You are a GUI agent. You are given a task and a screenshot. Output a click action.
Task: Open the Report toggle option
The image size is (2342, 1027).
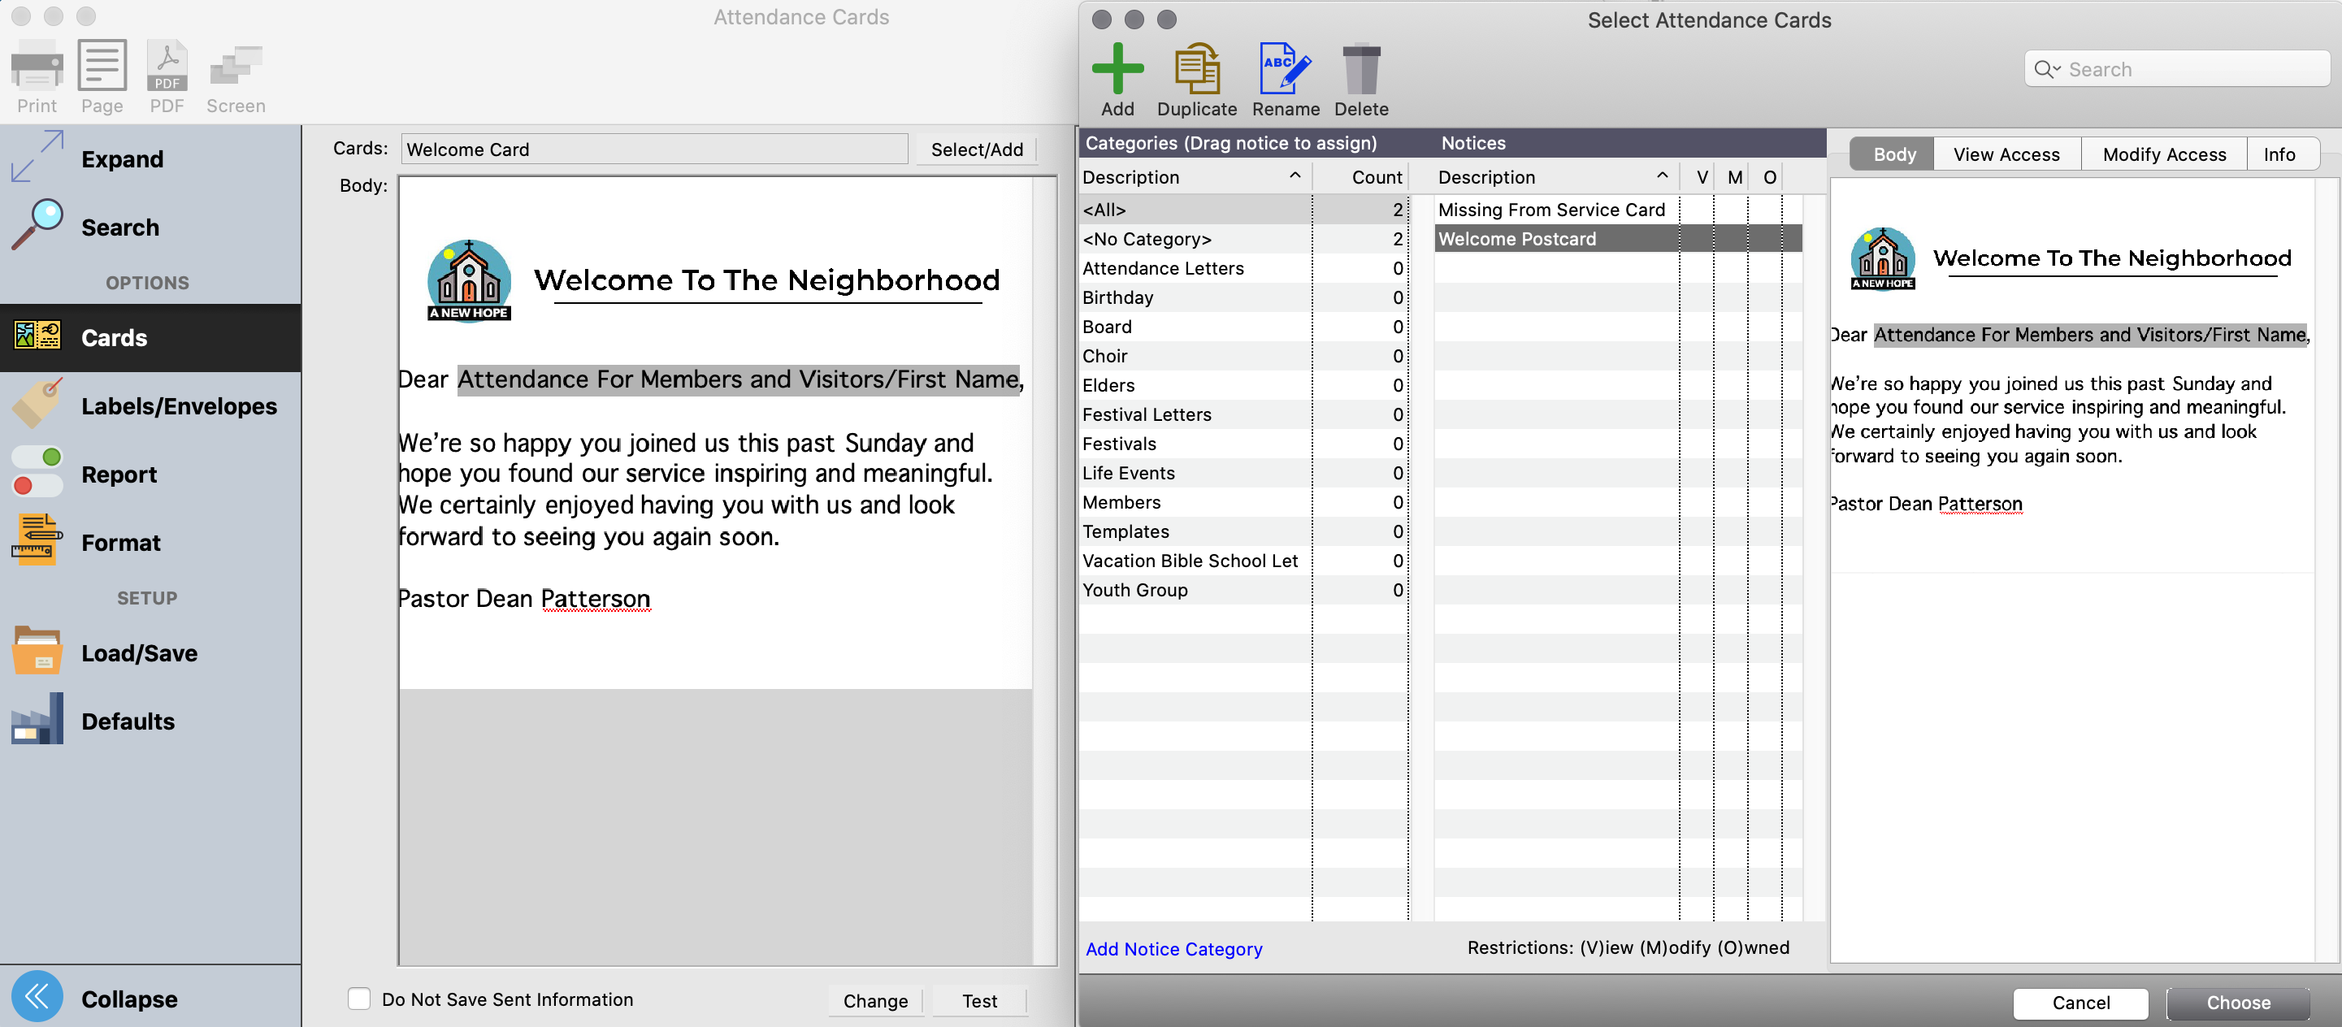118,474
